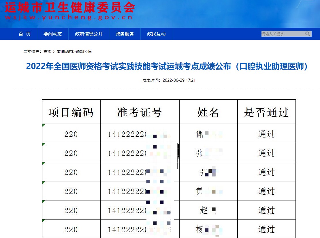Select the 准考证号 table header cell
Screen dimensions: 320x238
(x=140, y=112)
